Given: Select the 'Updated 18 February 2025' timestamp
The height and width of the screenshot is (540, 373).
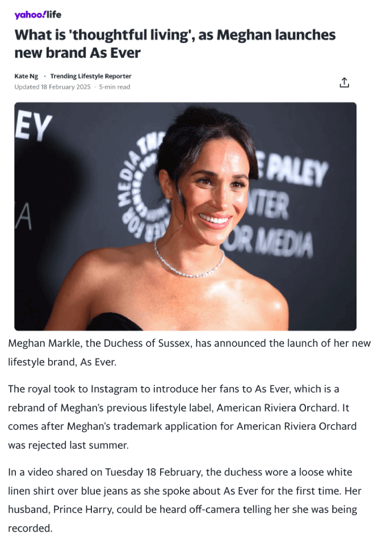Looking at the screenshot, I should click(52, 87).
